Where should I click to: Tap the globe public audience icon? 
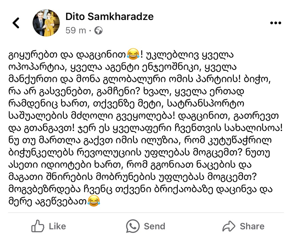(x=98, y=30)
